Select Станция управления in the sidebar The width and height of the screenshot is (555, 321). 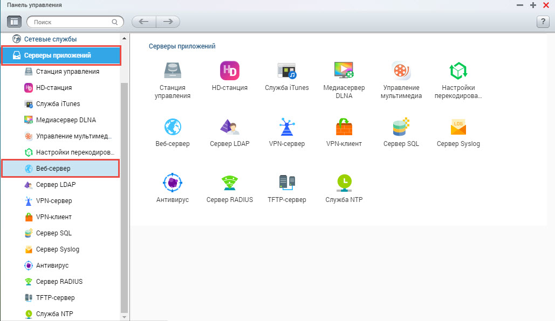[61, 72]
